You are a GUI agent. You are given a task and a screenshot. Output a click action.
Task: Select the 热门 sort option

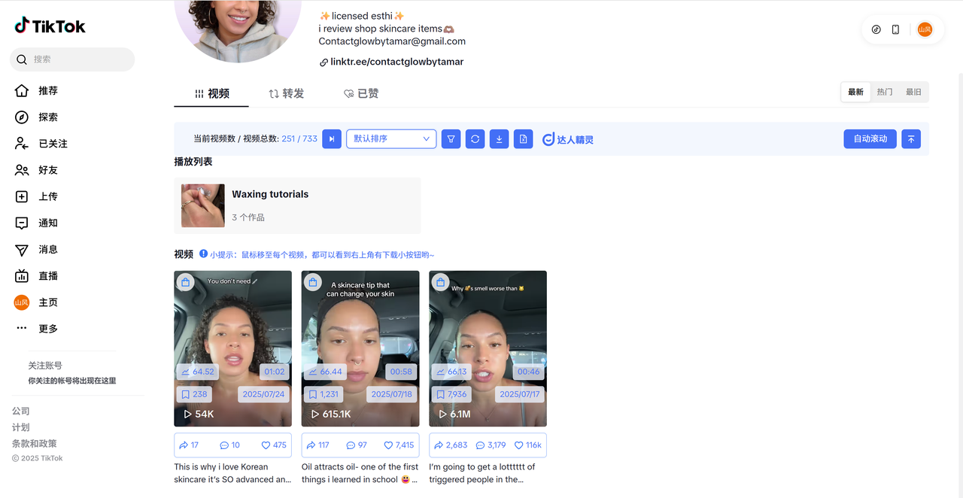click(885, 92)
